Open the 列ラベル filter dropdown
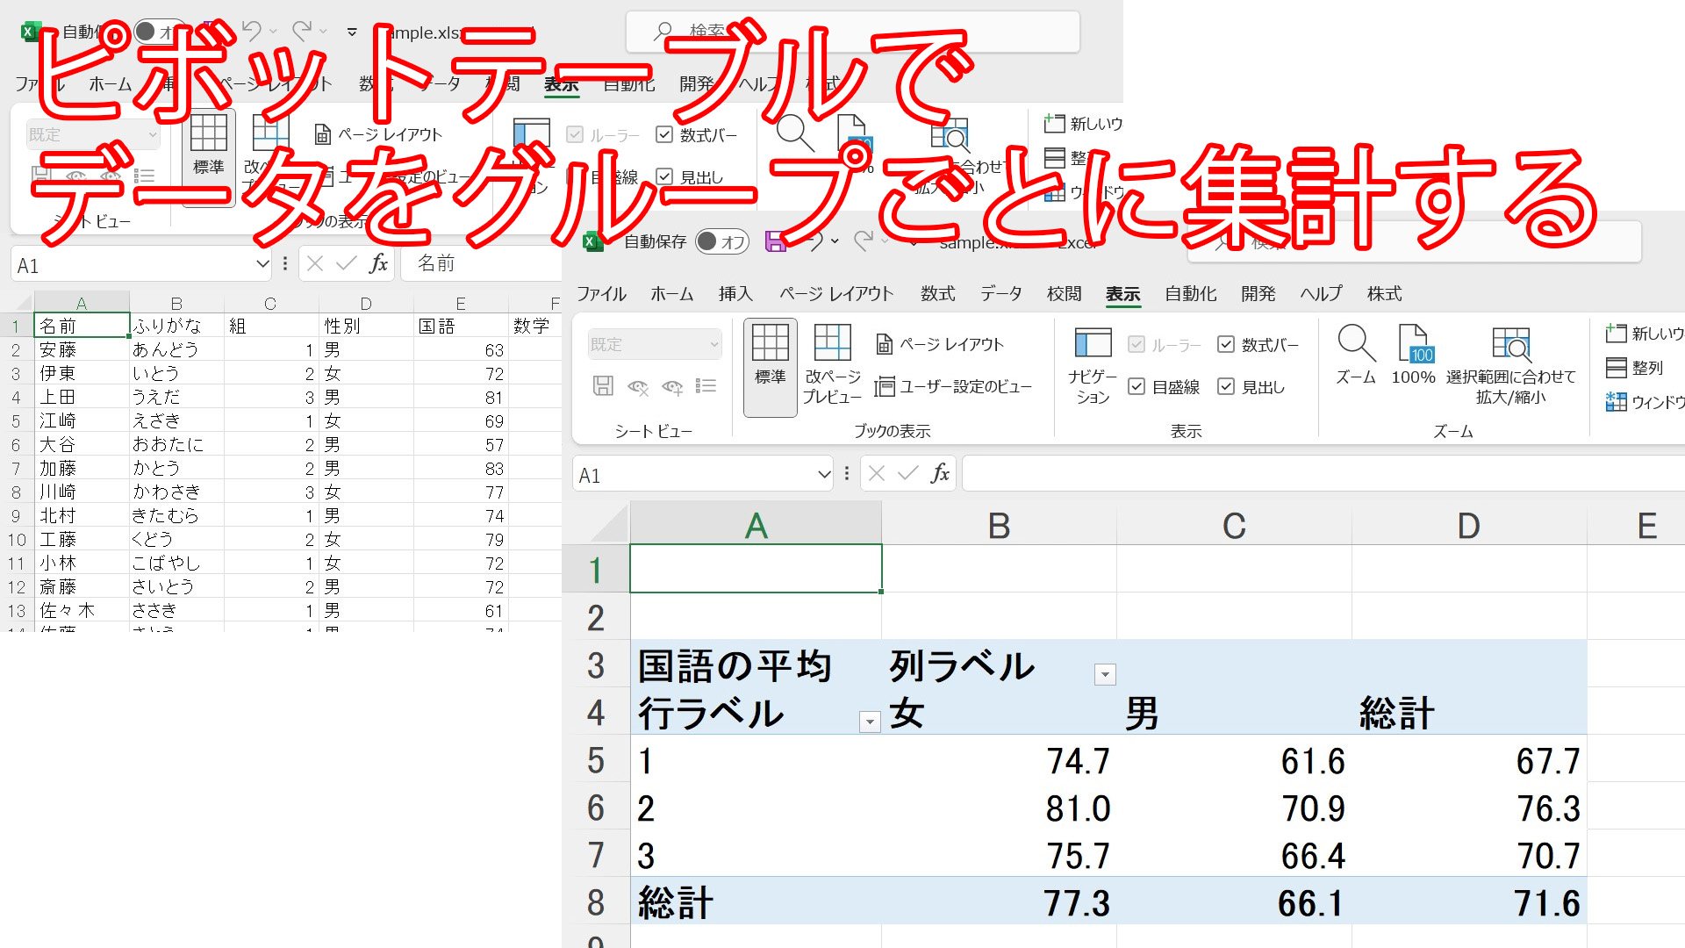Image resolution: width=1685 pixels, height=948 pixels. click(1105, 674)
